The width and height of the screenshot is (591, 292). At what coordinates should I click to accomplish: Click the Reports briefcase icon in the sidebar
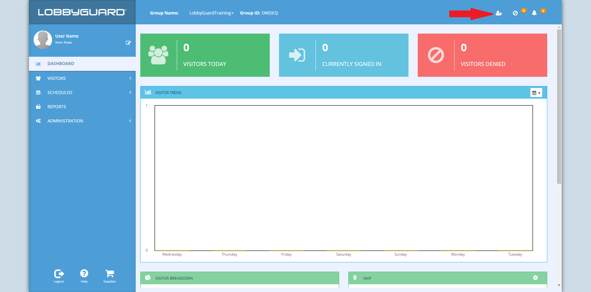click(x=38, y=106)
